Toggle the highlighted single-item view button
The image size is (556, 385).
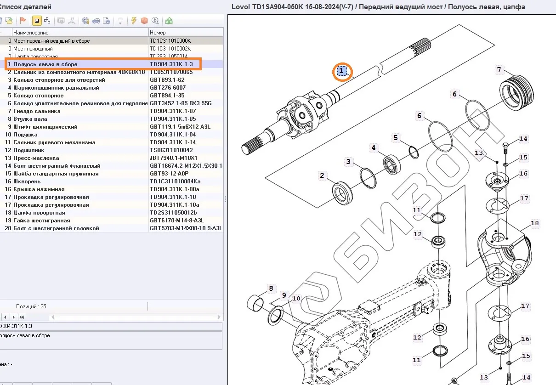36,21
